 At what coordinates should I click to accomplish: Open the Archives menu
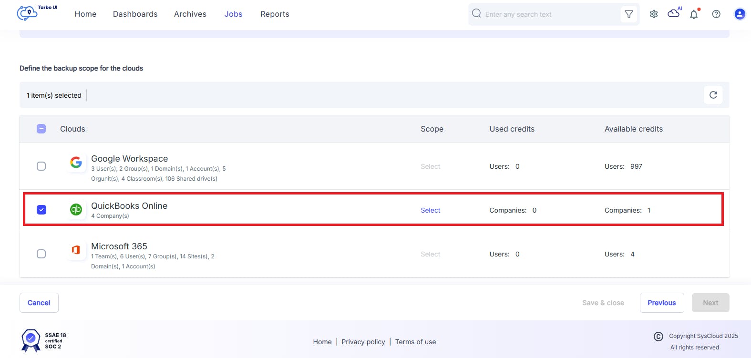[x=190, y=14]
